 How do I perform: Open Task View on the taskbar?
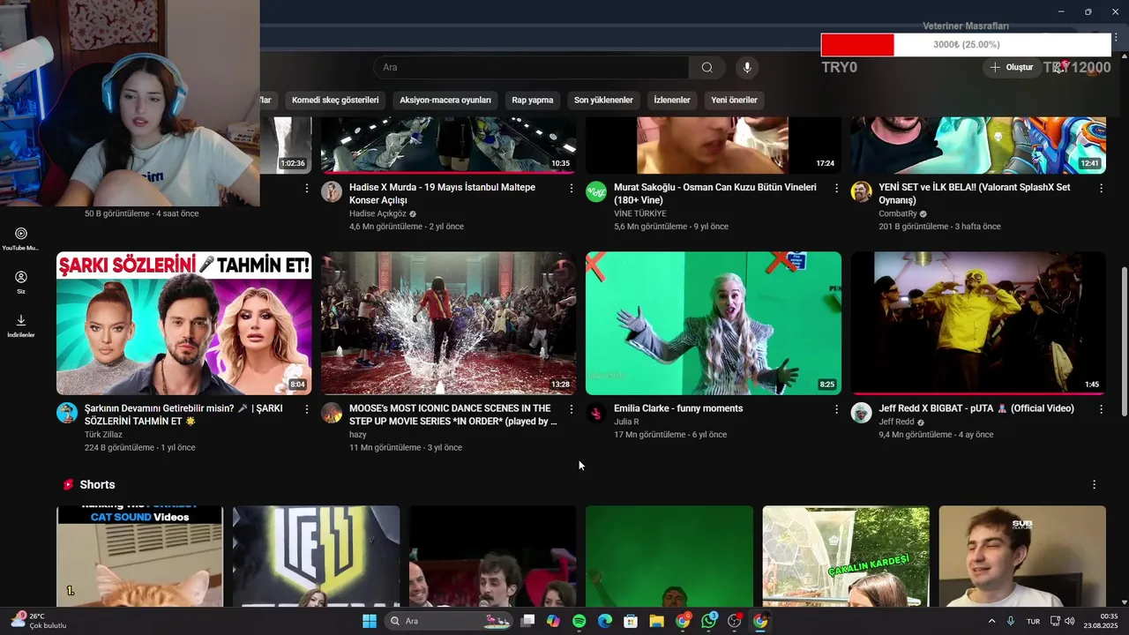point(527,621)
